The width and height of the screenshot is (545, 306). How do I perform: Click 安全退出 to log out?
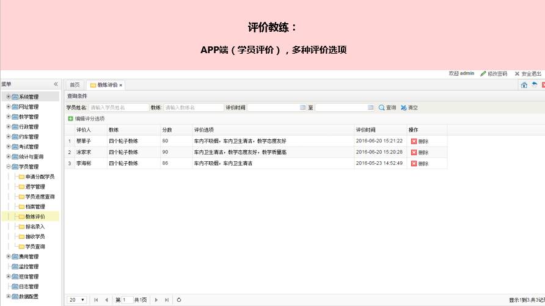[528, 74]
